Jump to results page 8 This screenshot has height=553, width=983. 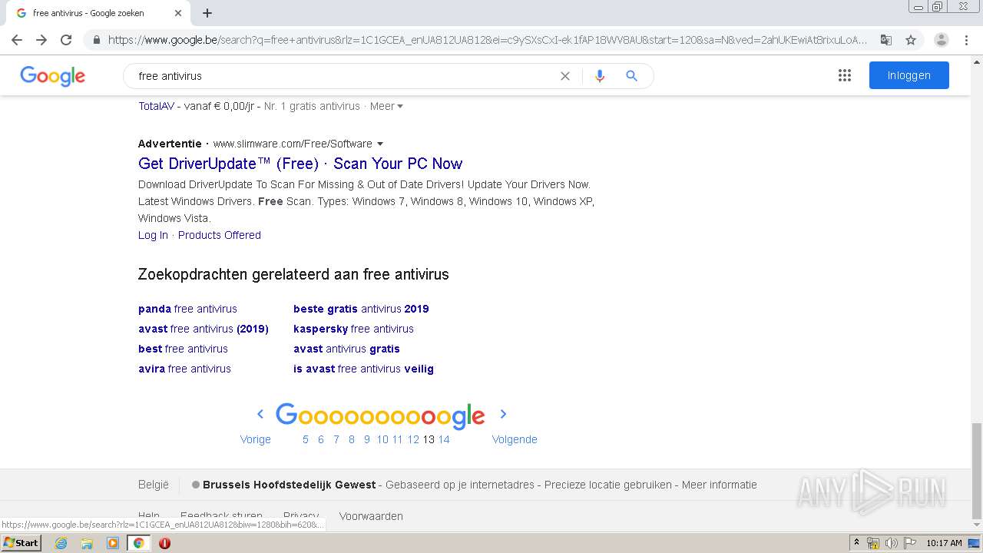point(352,439)
